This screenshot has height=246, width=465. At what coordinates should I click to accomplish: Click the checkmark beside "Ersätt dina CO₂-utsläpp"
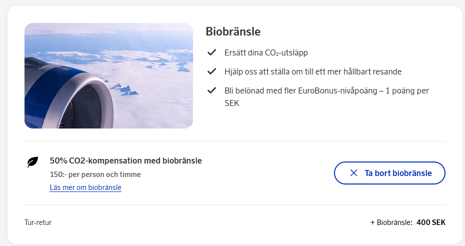click(211, 52)
